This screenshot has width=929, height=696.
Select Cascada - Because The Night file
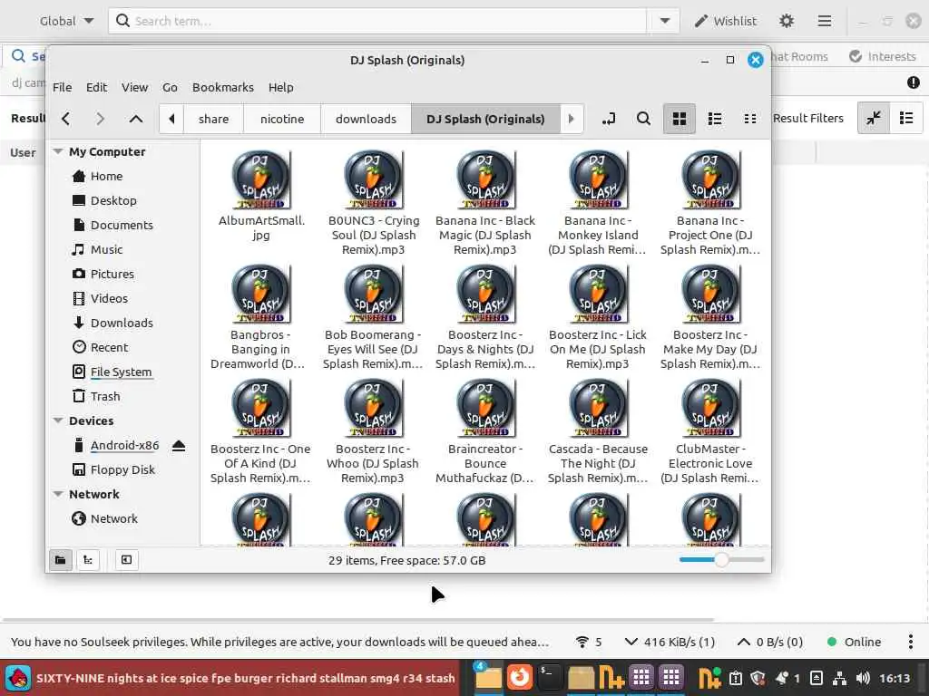(x=598, y=430)
